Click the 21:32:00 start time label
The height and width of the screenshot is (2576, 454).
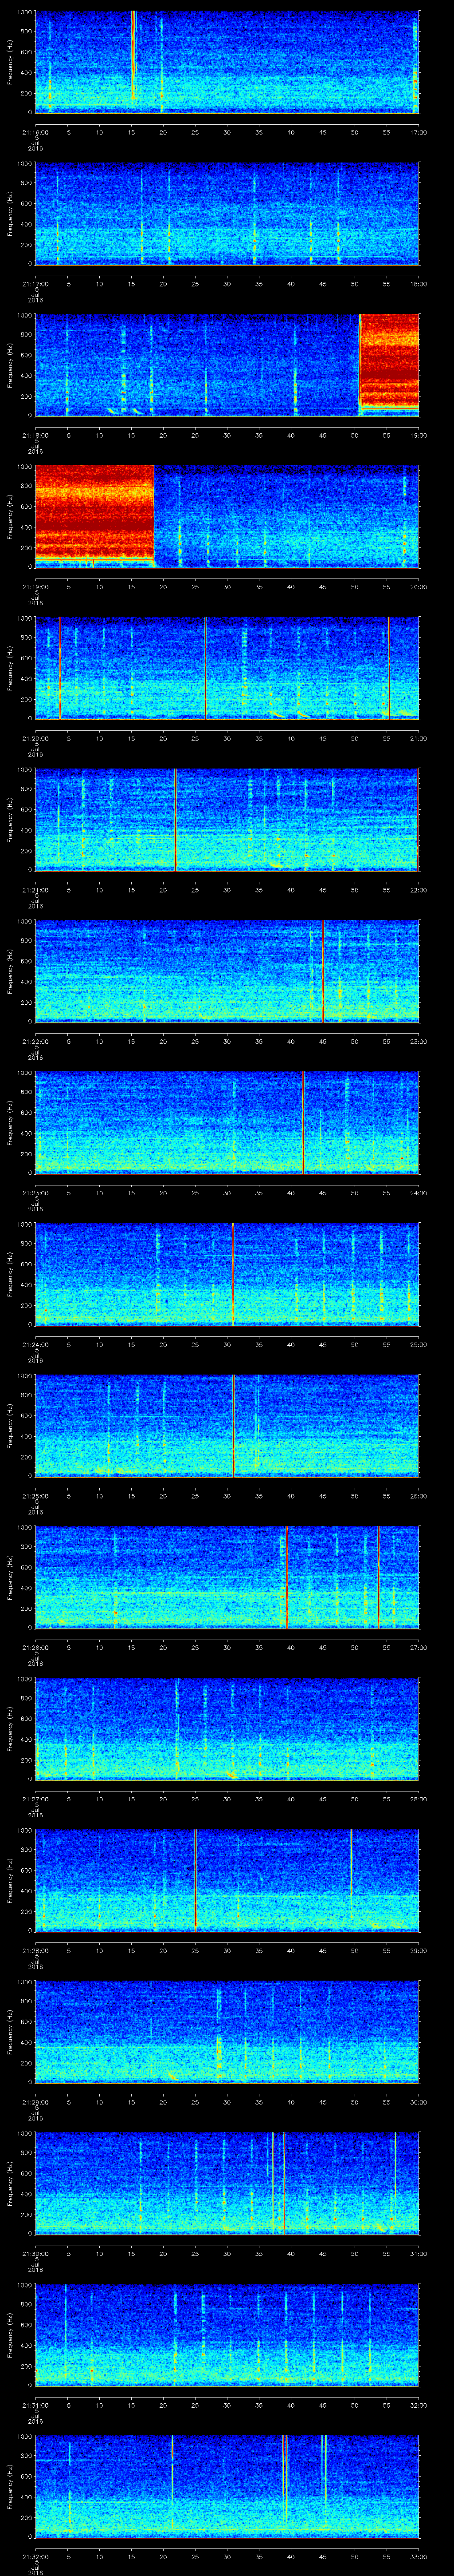pos(35,2556)
